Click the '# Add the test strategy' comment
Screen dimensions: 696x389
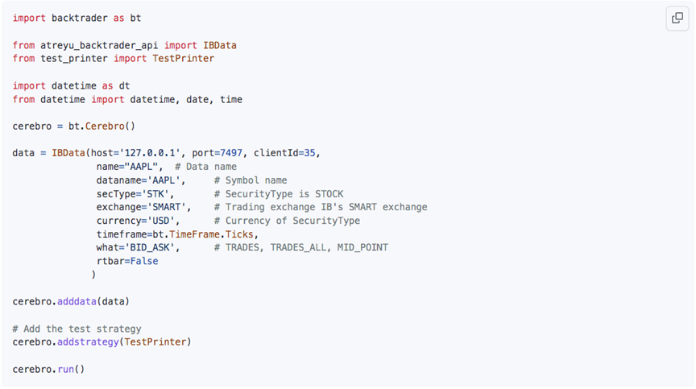[77, 329]
